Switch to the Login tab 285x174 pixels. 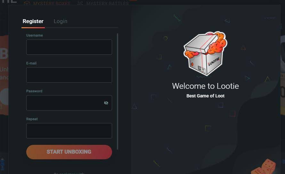click(61, 21)
